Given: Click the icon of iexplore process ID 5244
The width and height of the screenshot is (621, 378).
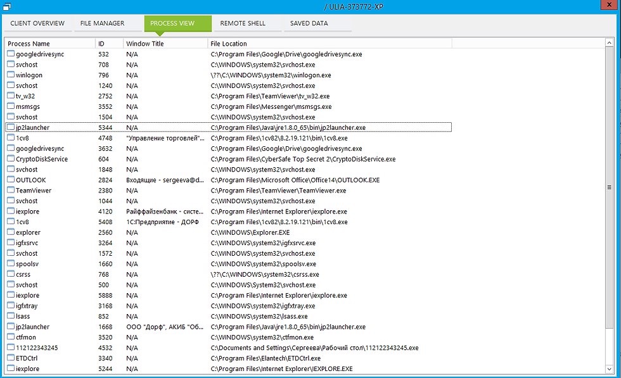Looking at the screenshot, I should 11,369.
